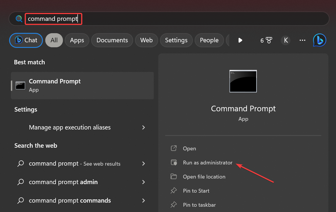Open search options via the ellipsis icon
This screenshot has width=336, height=212.
click(302, 40)
